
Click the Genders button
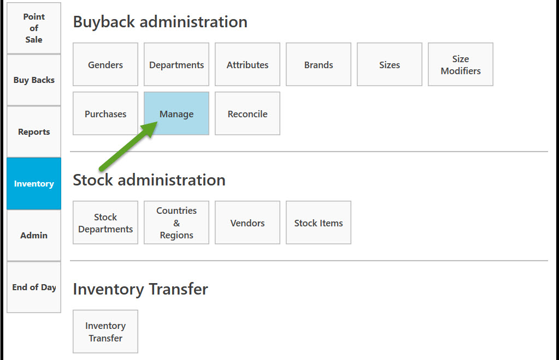(x=105, y=65)
